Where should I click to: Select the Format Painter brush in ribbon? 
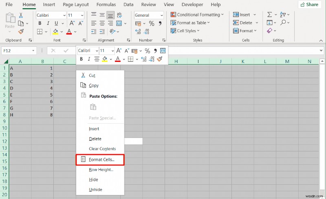pyautogui.click(x=21, y=32)
